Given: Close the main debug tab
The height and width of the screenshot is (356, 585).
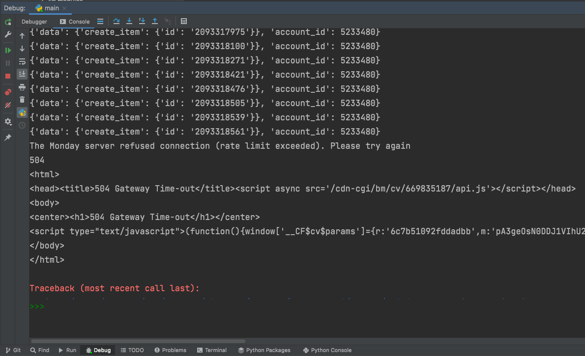Looking at the screenshot, I should (x=64, y=8).
